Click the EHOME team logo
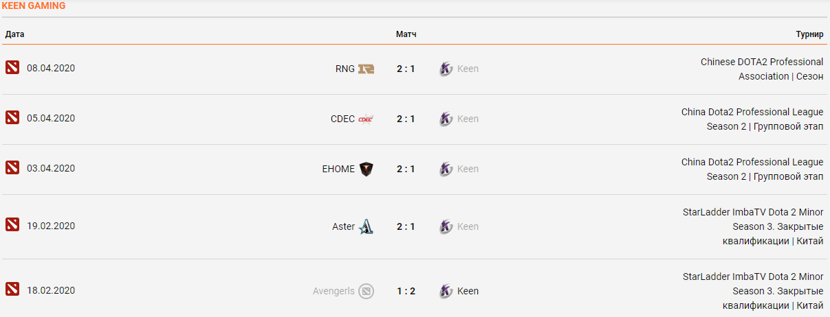Screen dimensions: 830x317 click(x=366, y=169)
